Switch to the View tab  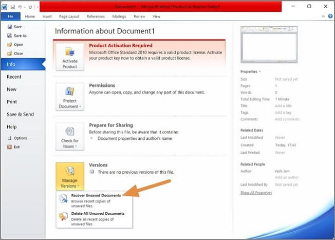click(156, 16)
